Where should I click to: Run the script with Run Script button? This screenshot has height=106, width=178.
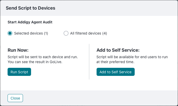click(x=19, y=72)
